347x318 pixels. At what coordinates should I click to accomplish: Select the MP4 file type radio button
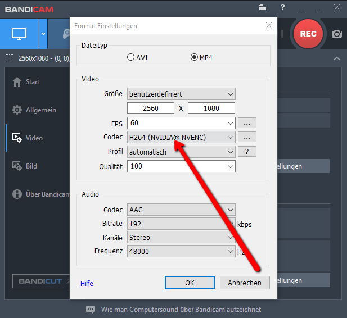pyautogui.click(x=195, y=57)
